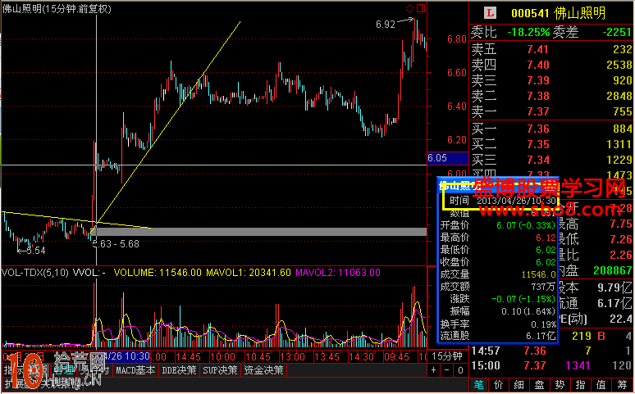The image size is (635, 394).
Task: Click the 6.80 price axis label
Action: point(457,39)
